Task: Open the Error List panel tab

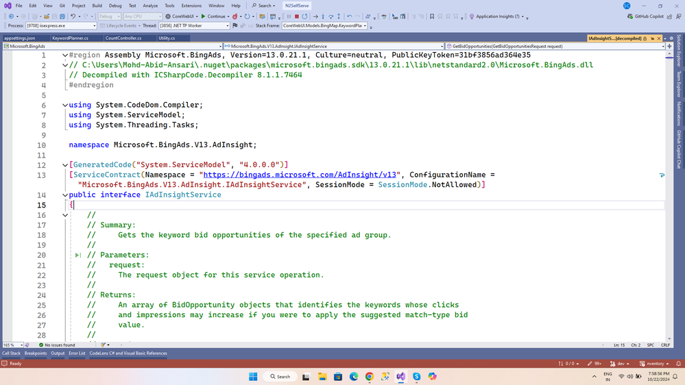Action: tap(77, 353)
